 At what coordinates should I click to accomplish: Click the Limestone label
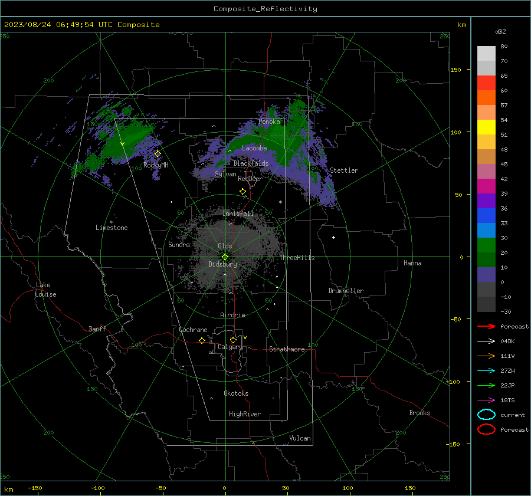point(112,228)
